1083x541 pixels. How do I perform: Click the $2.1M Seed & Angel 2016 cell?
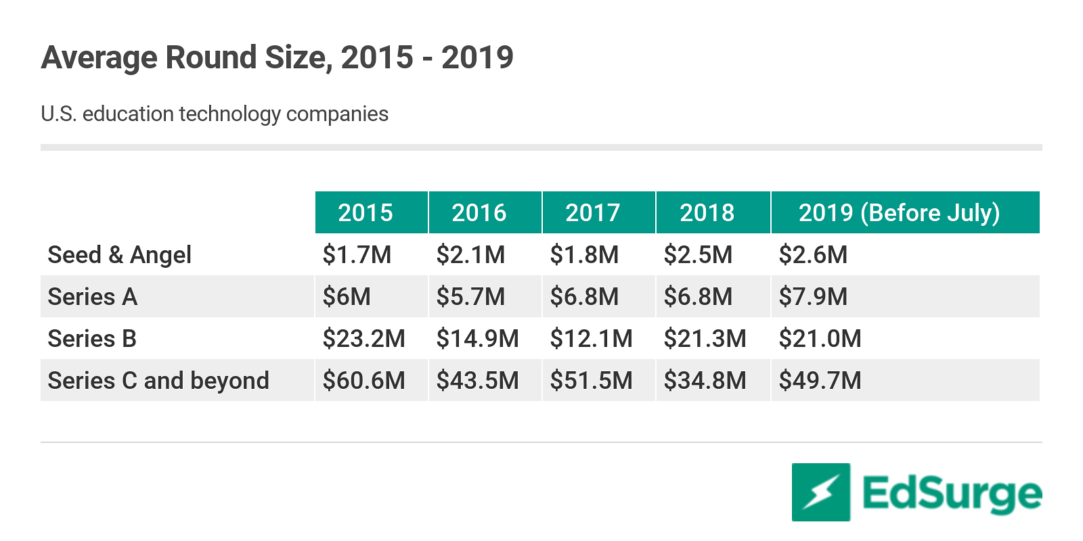[x=485, y=254]
